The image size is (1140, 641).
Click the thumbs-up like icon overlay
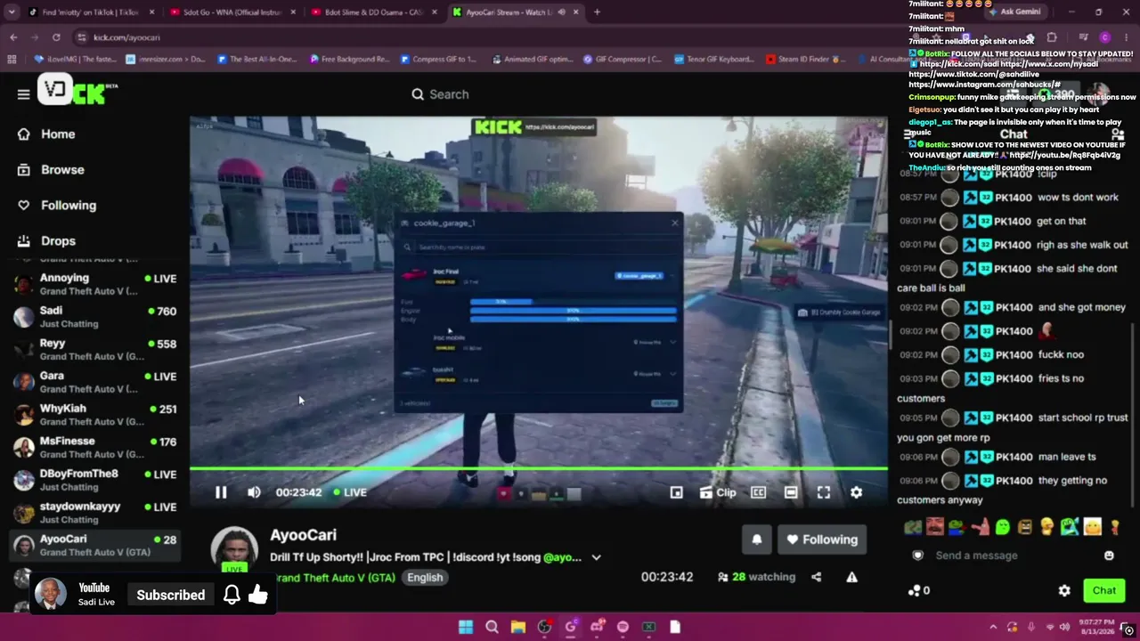point(257,594)
